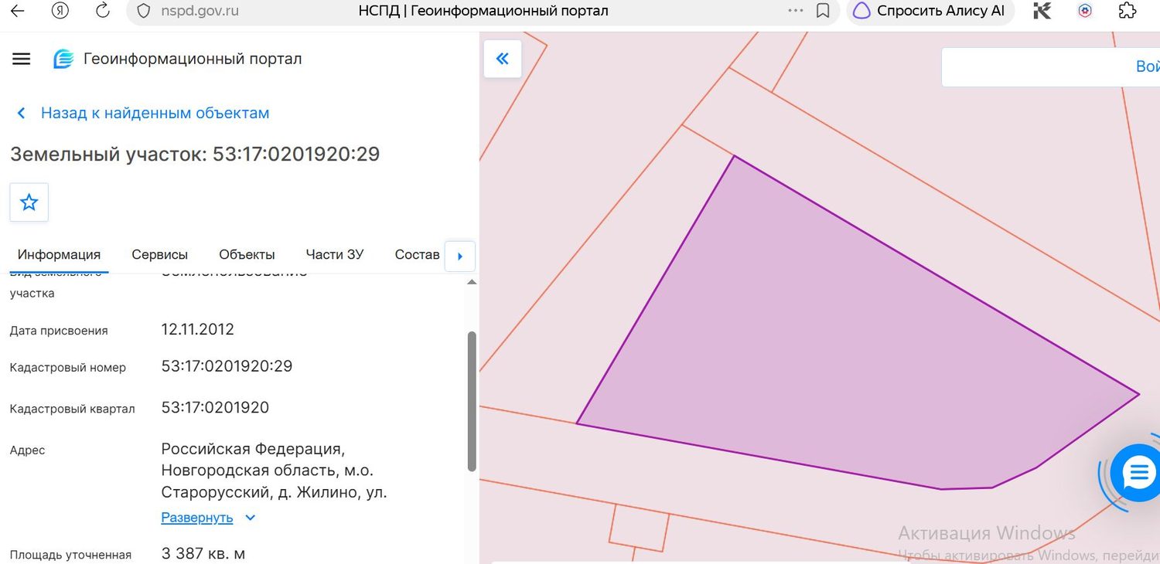Click the Геоинформационный портал logo icon

click(63, 59)
